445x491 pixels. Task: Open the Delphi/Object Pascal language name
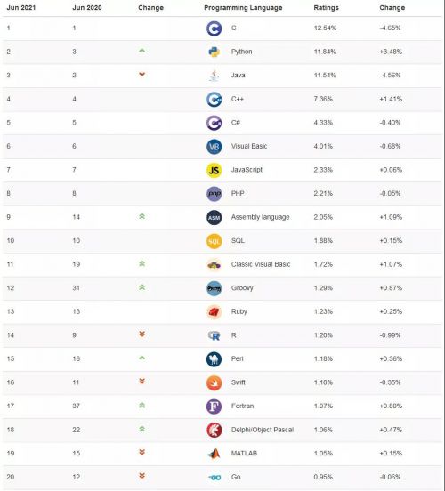click(x=263, y=430)
